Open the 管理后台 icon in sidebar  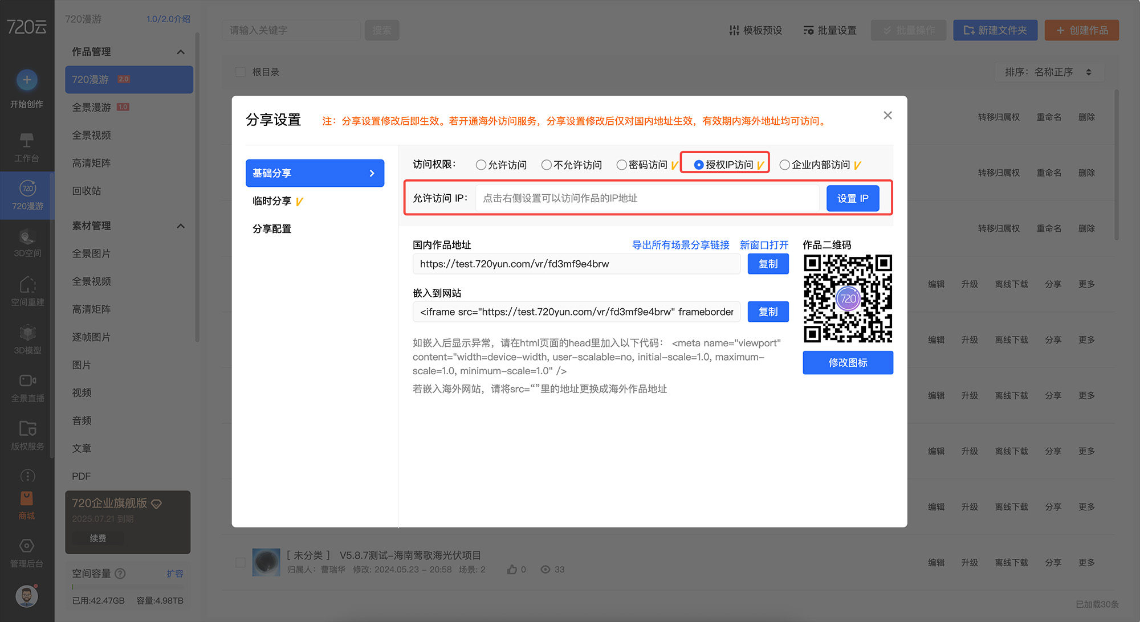coord(27,546)
